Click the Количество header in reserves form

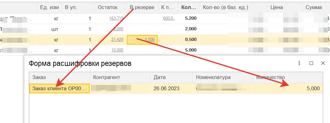click(288, 77)
